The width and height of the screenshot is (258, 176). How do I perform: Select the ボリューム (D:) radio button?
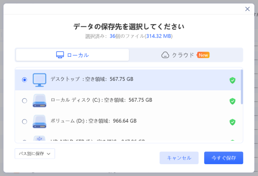point(24,122)
